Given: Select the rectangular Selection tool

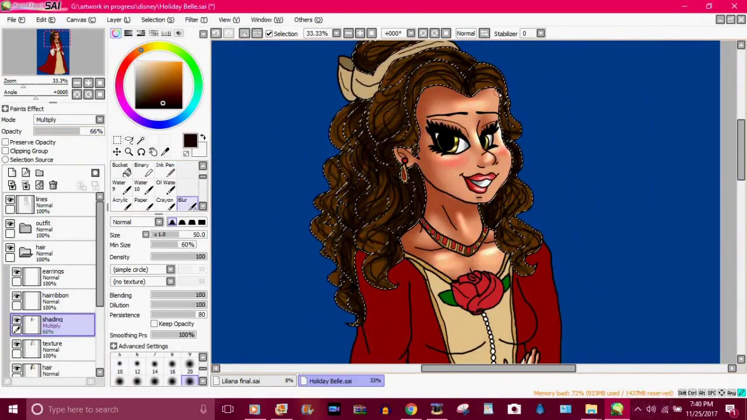Looking at the screenshot, I should 117,140.
